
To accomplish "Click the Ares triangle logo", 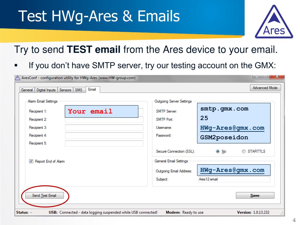I will pyautogui.click(x=274, y=22).
